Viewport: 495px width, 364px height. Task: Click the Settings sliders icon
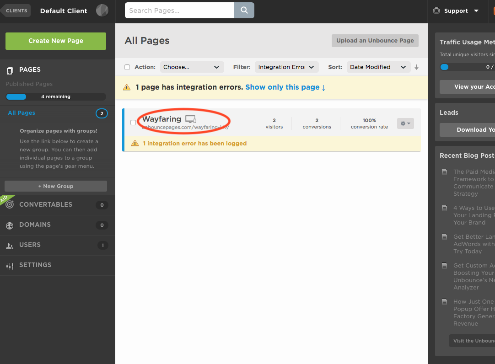10,266
